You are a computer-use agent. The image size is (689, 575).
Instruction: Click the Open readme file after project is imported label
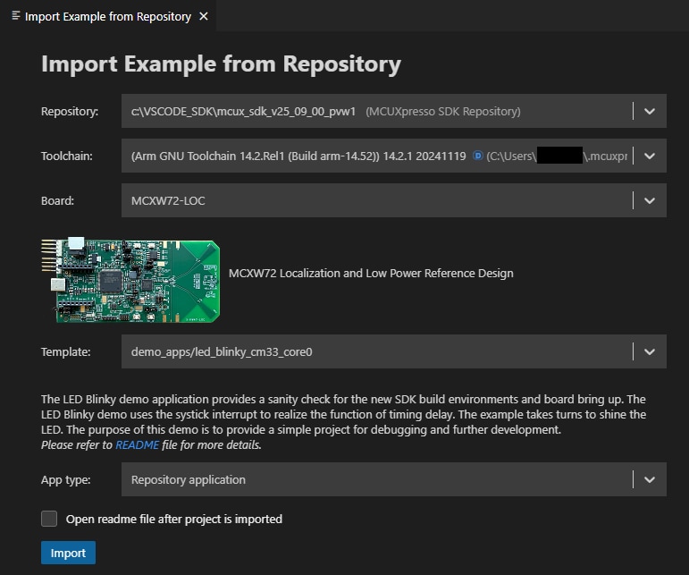point(174,520)
